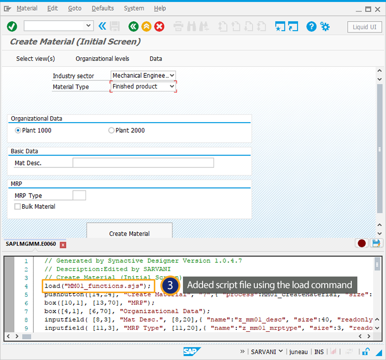
Task: Click the Select view(s) button
Action: click(x=36, y=59)
